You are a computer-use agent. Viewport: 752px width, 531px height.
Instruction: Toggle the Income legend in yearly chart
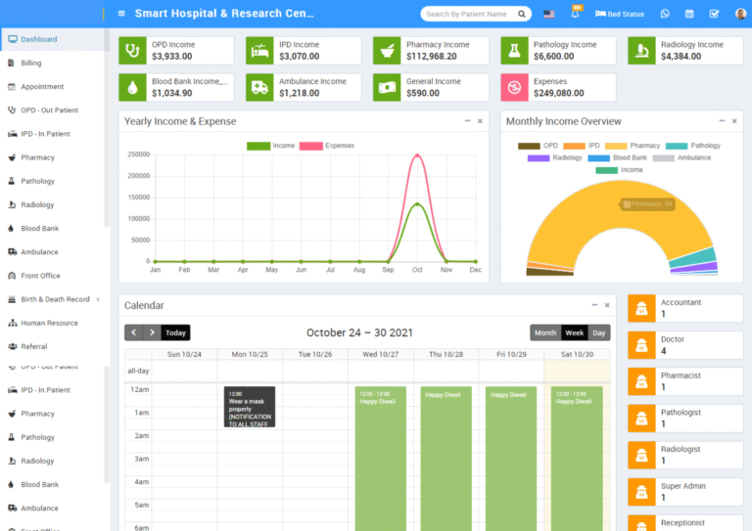coord(271,146)
